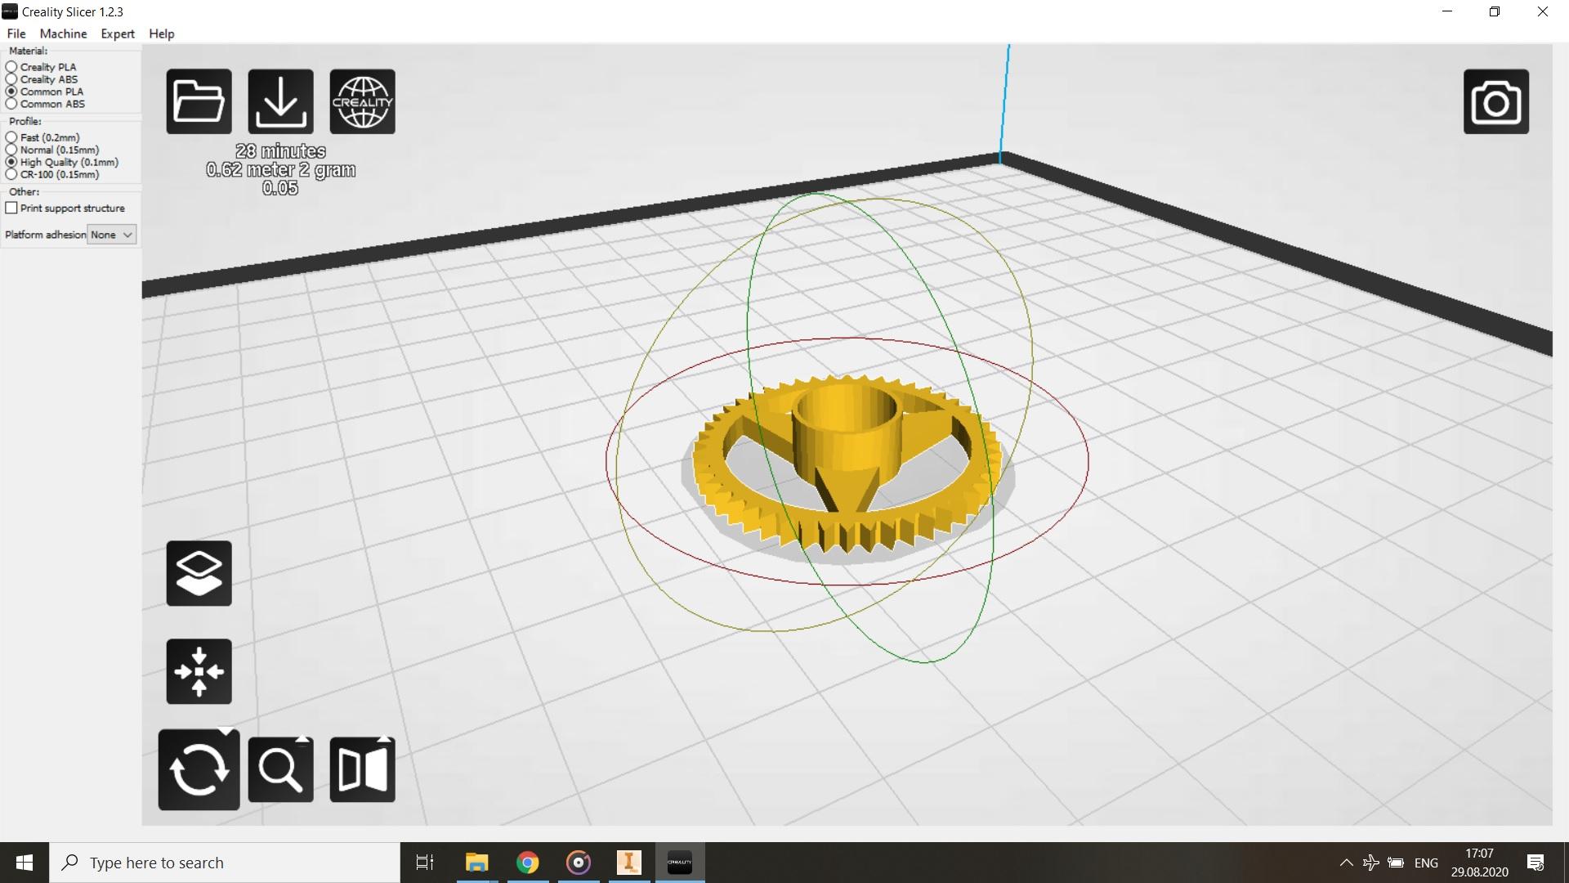
Task: Enable Print support structure checkbox
Action: (x=11, y=208)
